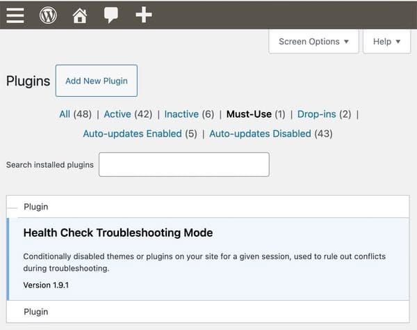Click the Add New Plugin button
The width and height of the screenshot is (417, 330).
tap(97, 81)
